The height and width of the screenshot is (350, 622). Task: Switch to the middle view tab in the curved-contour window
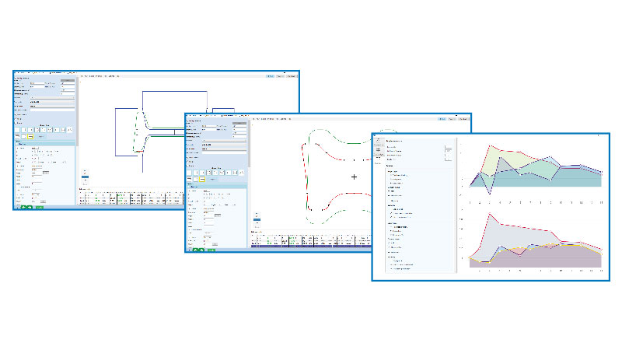(x=453, y=119)
